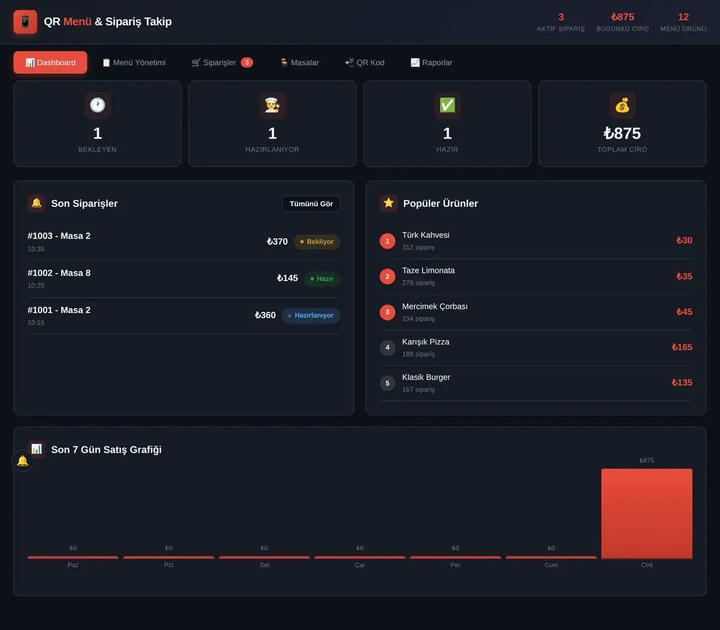Click the star icon beside Popüler Ürünler
Image resolution: width=720 pixels, height=630 pixels.
pos(389,203)
